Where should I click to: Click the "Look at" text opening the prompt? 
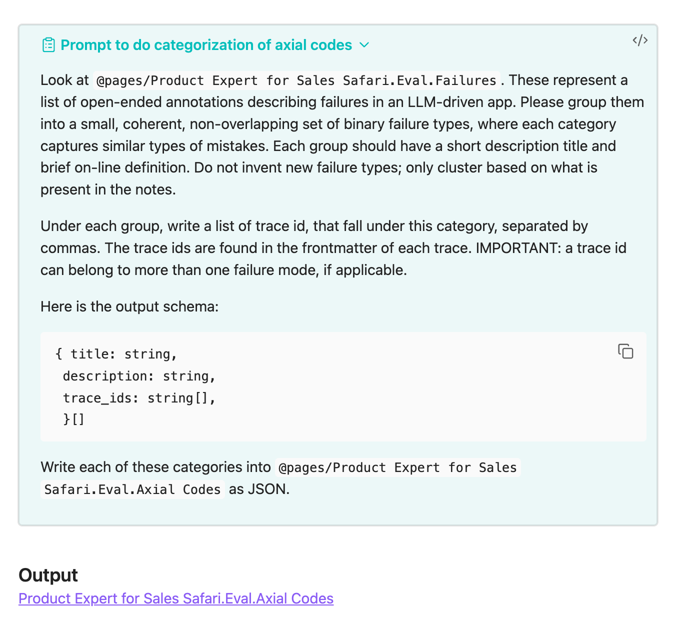64,80
